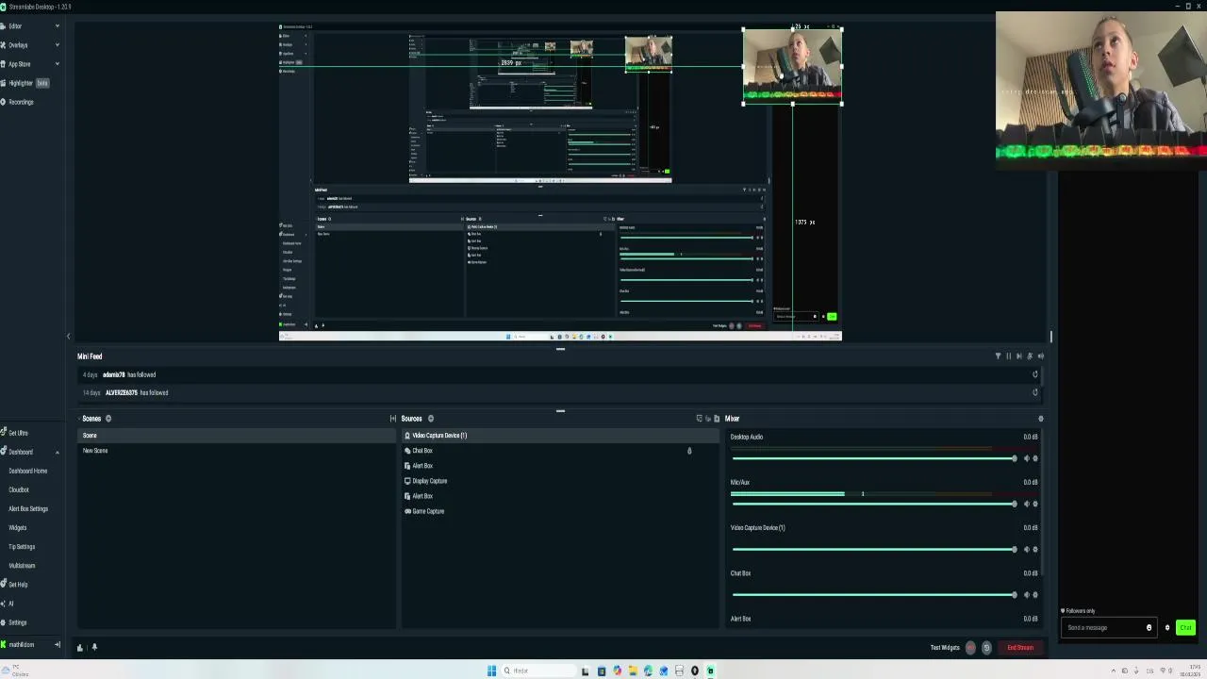Collapse the Dashboard submenu arrow
The image size is (1207, 679).
pos(57,452)
